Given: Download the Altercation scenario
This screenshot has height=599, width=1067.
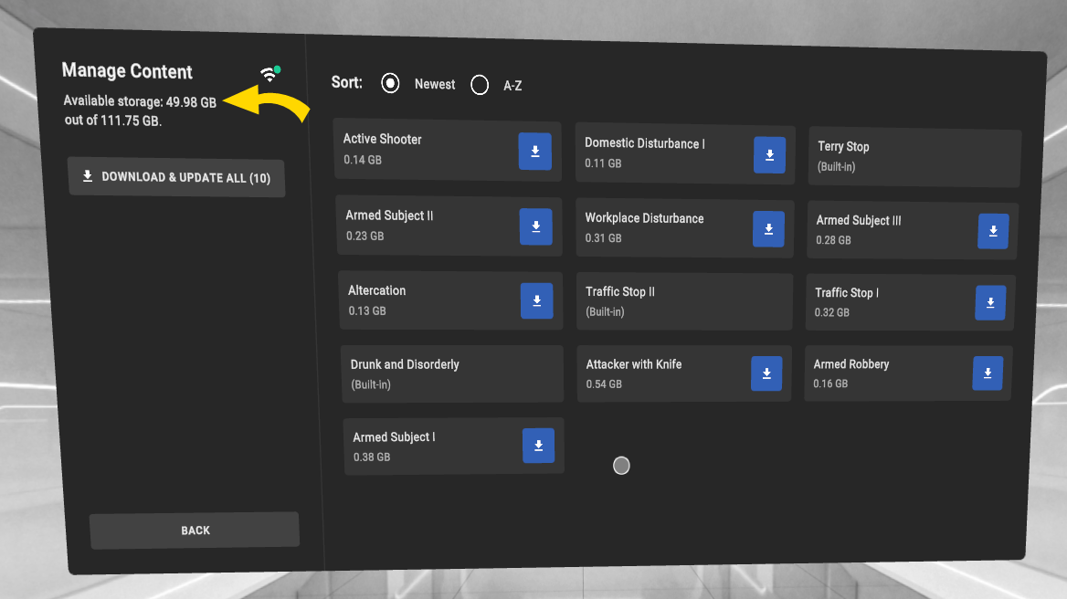Looking at the screenshot, I should point(536,300).
